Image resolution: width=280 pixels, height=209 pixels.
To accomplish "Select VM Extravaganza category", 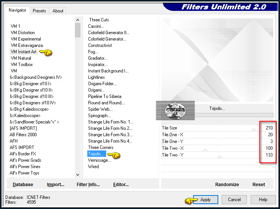I will [27, 45].
